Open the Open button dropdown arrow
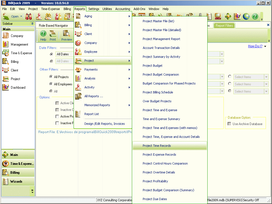 click(x=21, y=16)
